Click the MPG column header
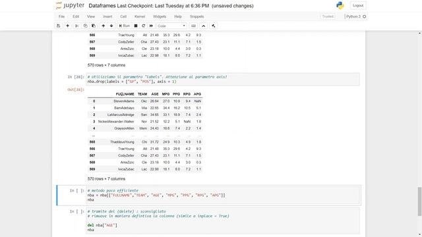Screen dimensions: 422x237 [x=166, y=94]
